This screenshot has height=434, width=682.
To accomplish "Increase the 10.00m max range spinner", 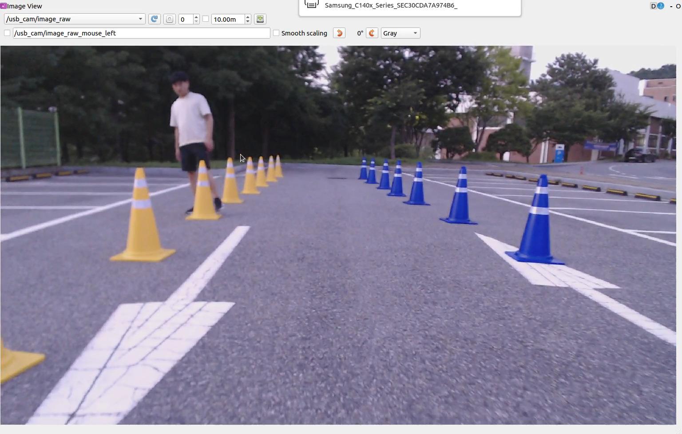I will pos(248,16).
